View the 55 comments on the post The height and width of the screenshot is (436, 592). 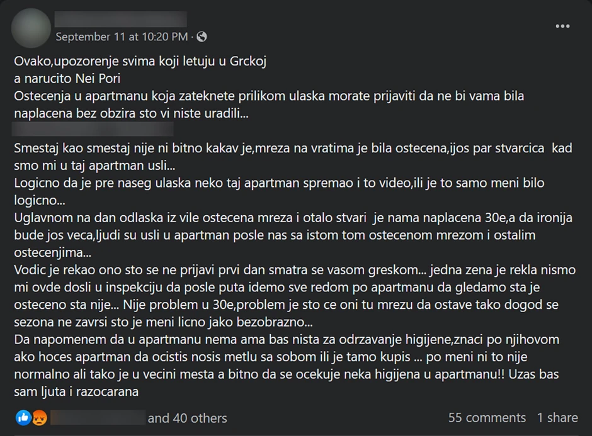486,418
